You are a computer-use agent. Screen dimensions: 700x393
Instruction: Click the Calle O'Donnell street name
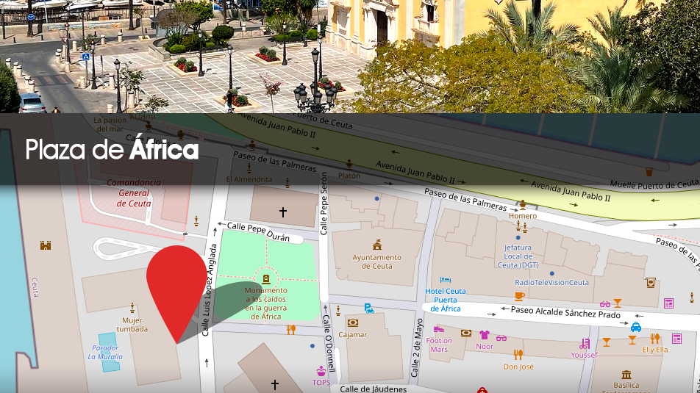click(x=329, y=344)
